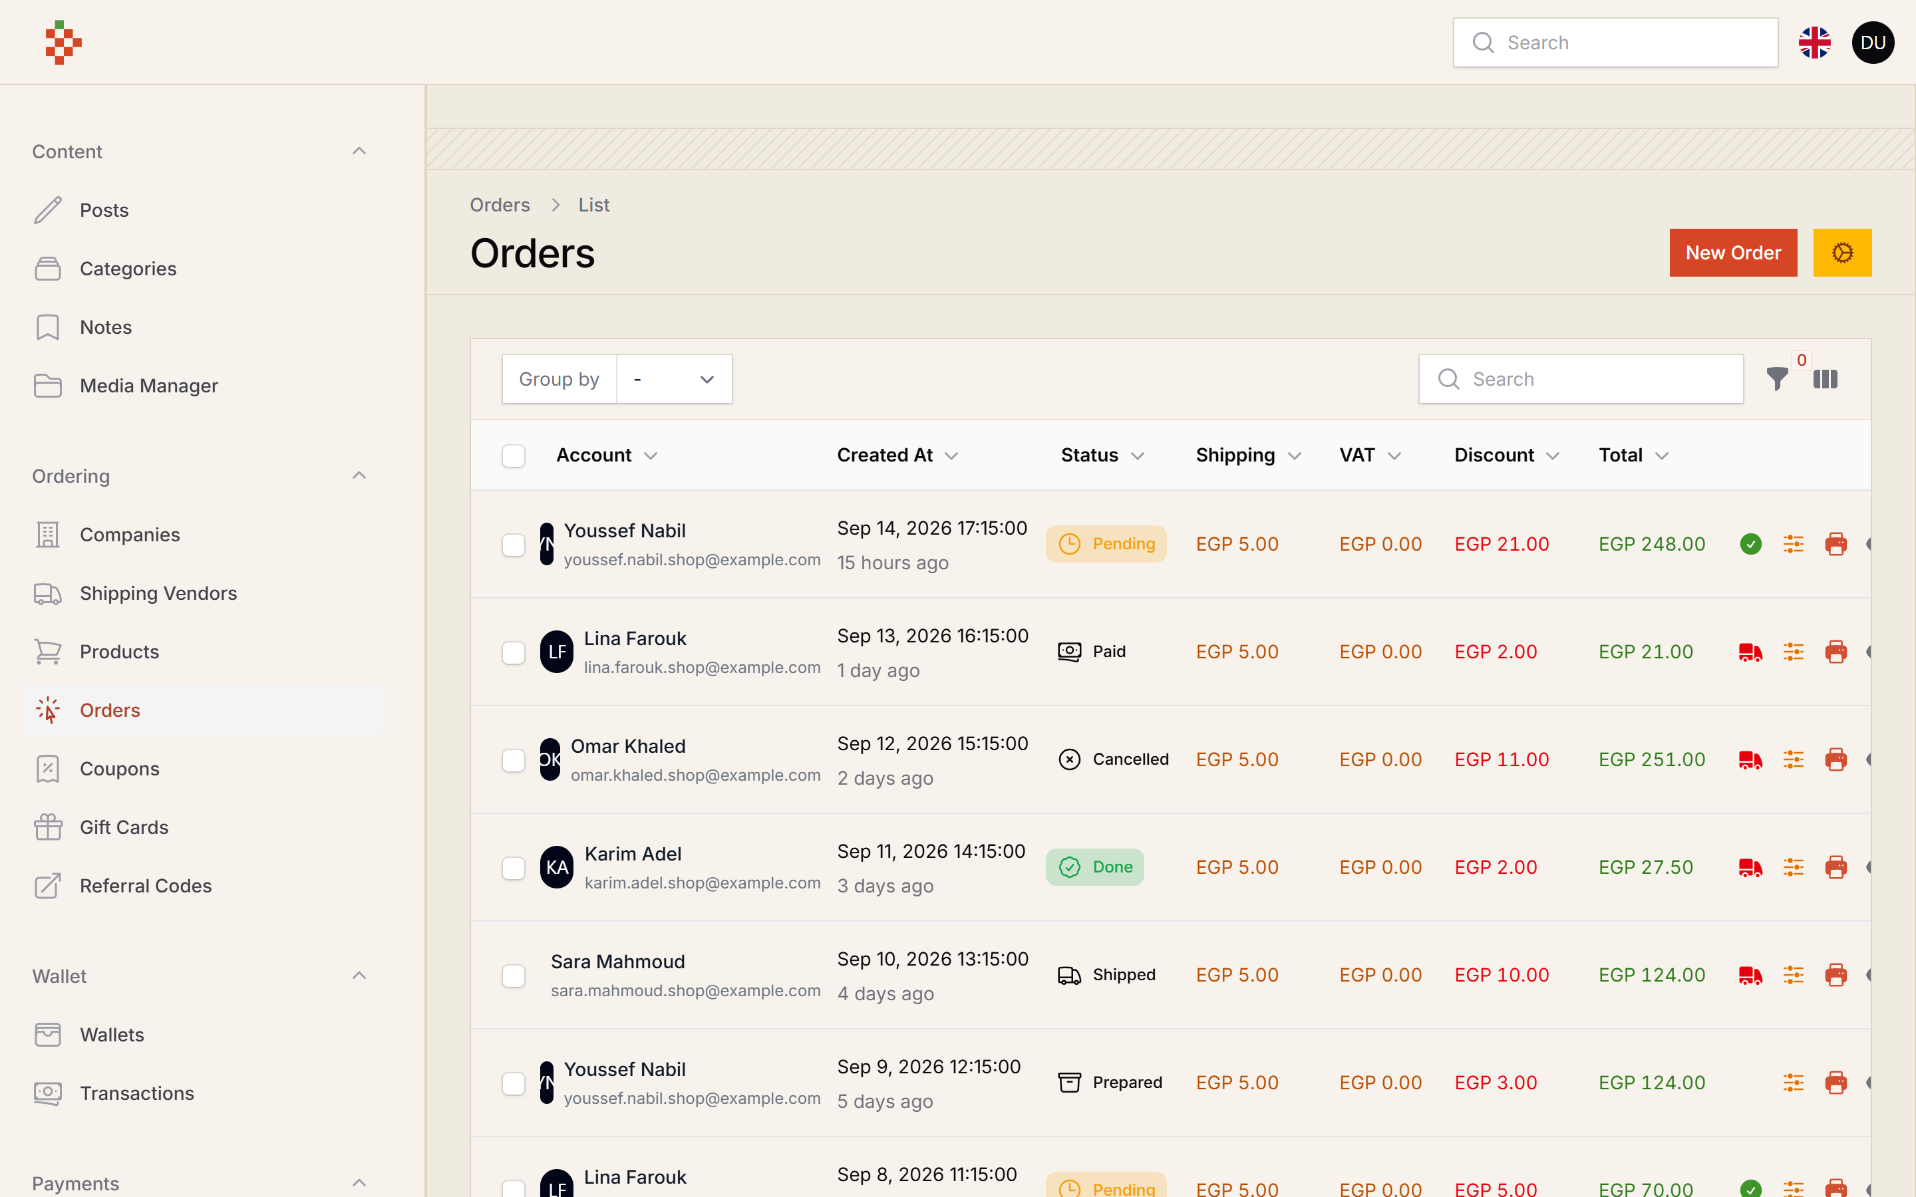Open the orders settings gear button
Screen dimensions: 1916x1197
click(1842, 253)
